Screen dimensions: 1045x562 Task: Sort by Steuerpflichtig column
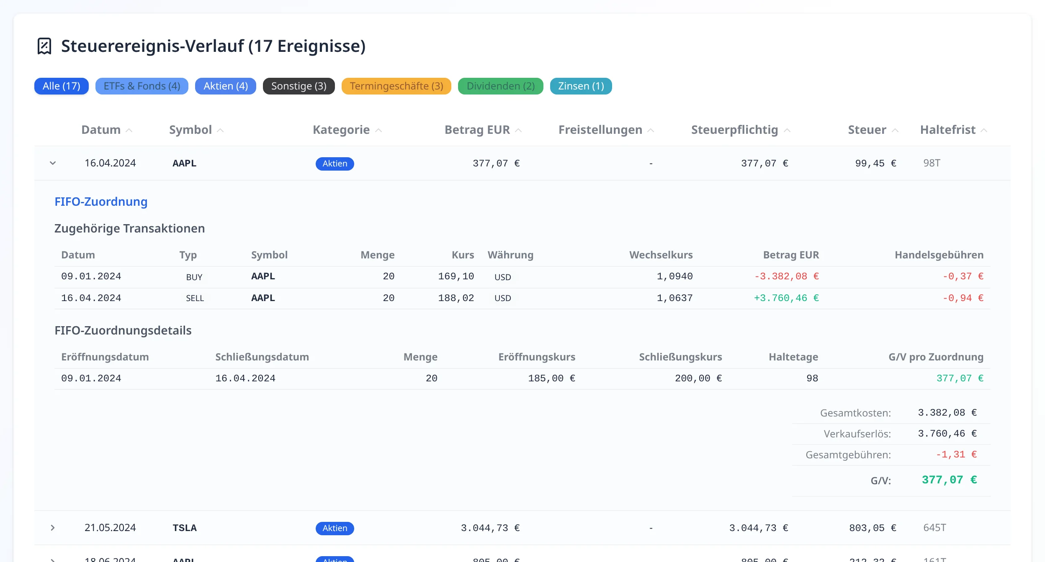pyautogui.click(x=735, y=130)
